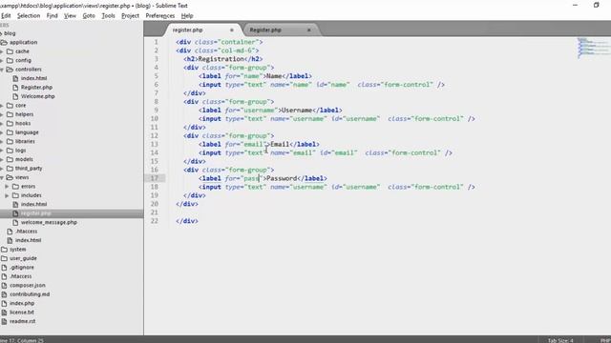Open the Tools menu
The width and height of the screenshot is (611, 343).
pos(108,15)
